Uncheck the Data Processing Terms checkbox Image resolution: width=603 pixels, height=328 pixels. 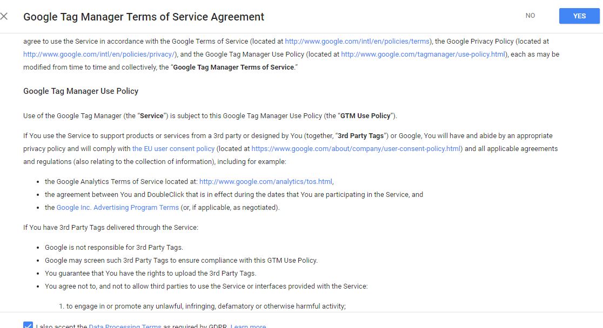tap(28, 325)
